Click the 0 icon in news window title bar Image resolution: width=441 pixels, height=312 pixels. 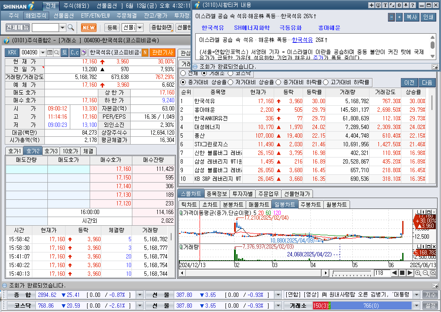399,5
